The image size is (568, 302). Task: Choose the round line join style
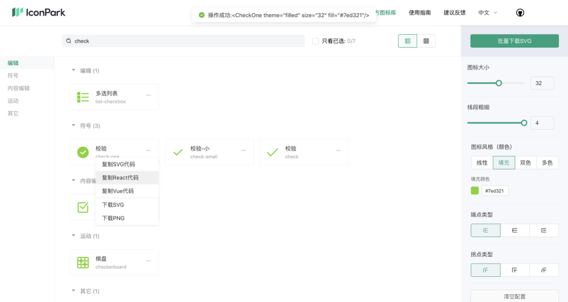(485, 270)
